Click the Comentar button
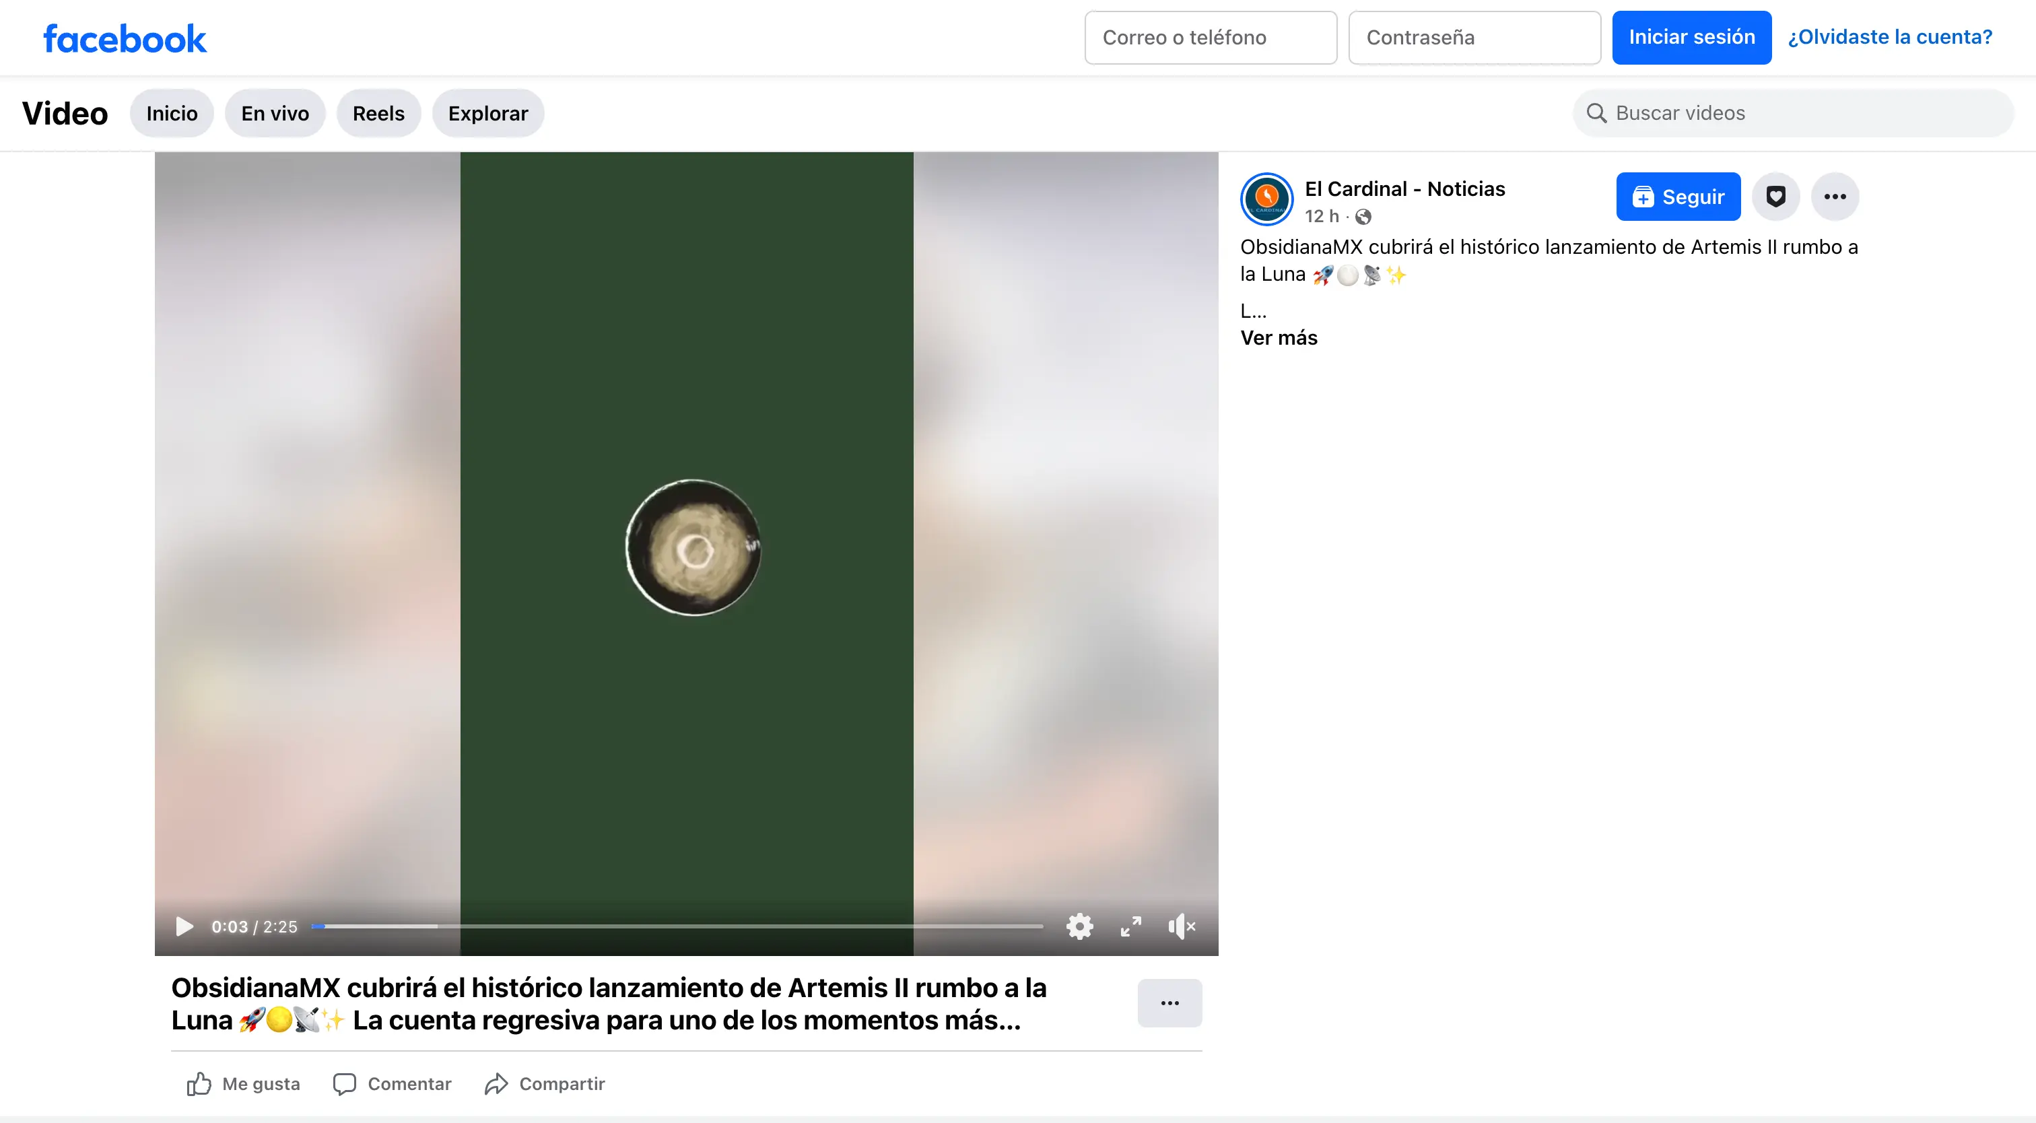2036x1123 pixels. click(392, 1083)
